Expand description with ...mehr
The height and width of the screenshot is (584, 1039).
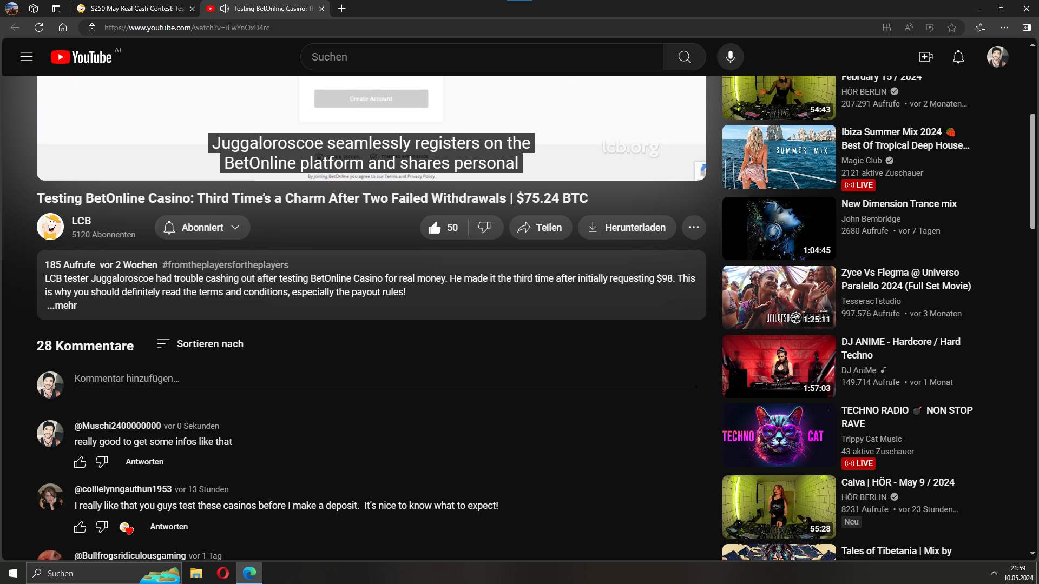[x=62, y=306]
